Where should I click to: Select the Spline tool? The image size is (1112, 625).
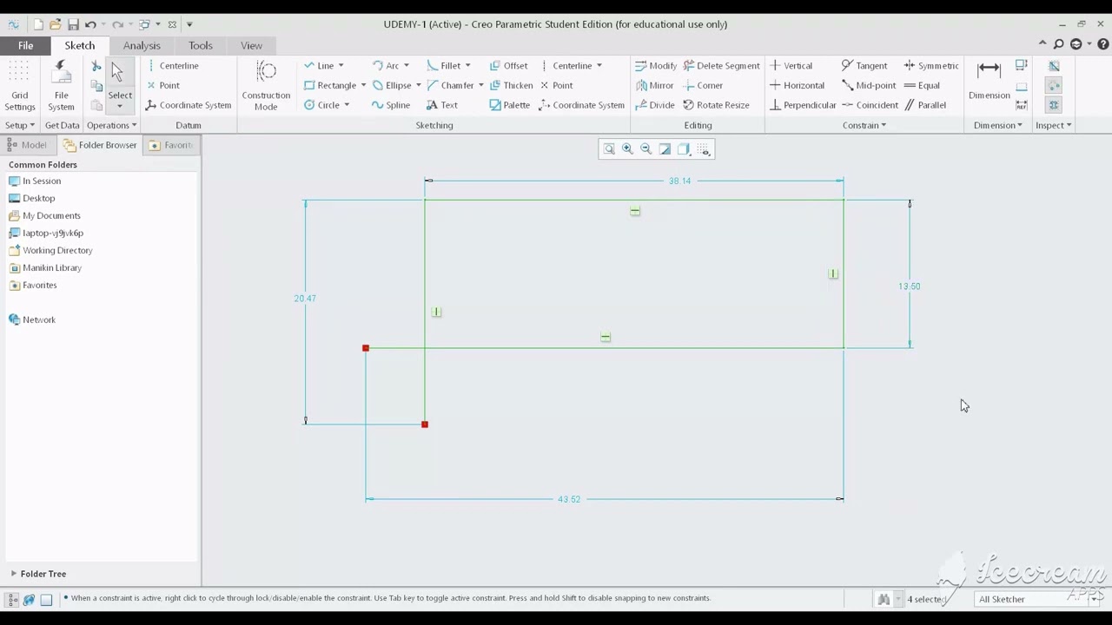[x=390, y=105]
